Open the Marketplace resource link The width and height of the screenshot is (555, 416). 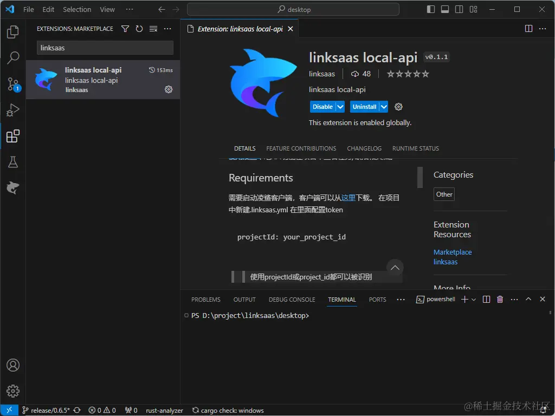tap(453, 252)
